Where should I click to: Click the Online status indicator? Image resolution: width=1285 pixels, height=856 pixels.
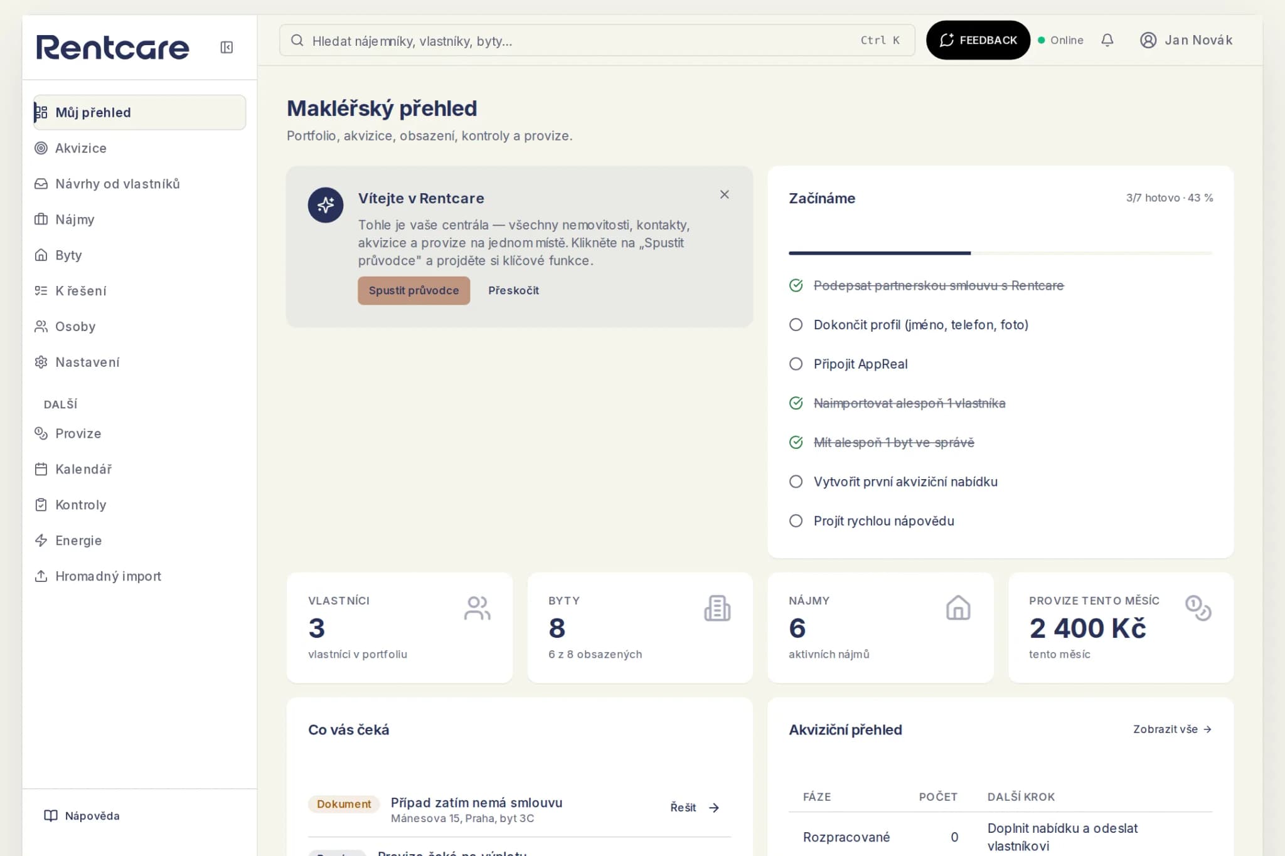(x=1060, y=40)
